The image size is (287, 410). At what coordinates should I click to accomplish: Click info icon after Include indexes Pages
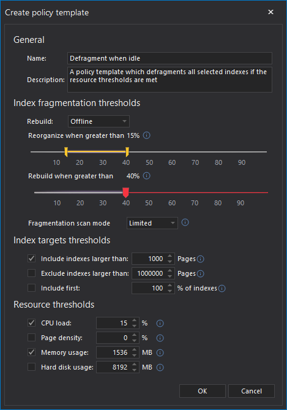coord(200,259)
